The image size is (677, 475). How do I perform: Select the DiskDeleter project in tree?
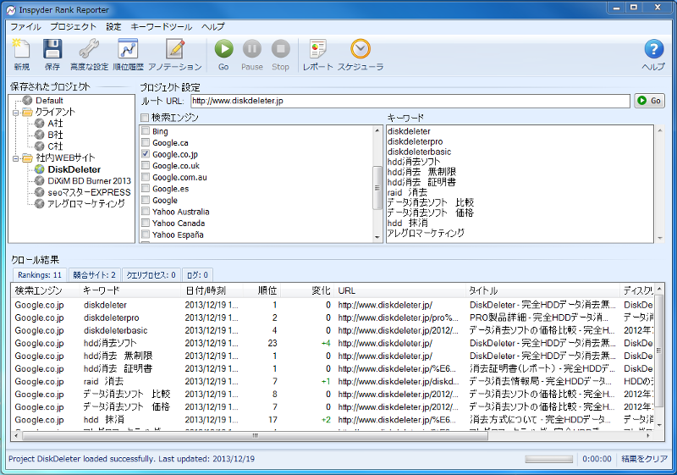[x=74, y=169]
